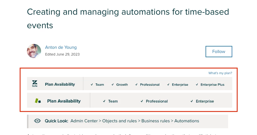
Task: Click the checkmark beside Support row Professional
Action: tap(142, 101)
